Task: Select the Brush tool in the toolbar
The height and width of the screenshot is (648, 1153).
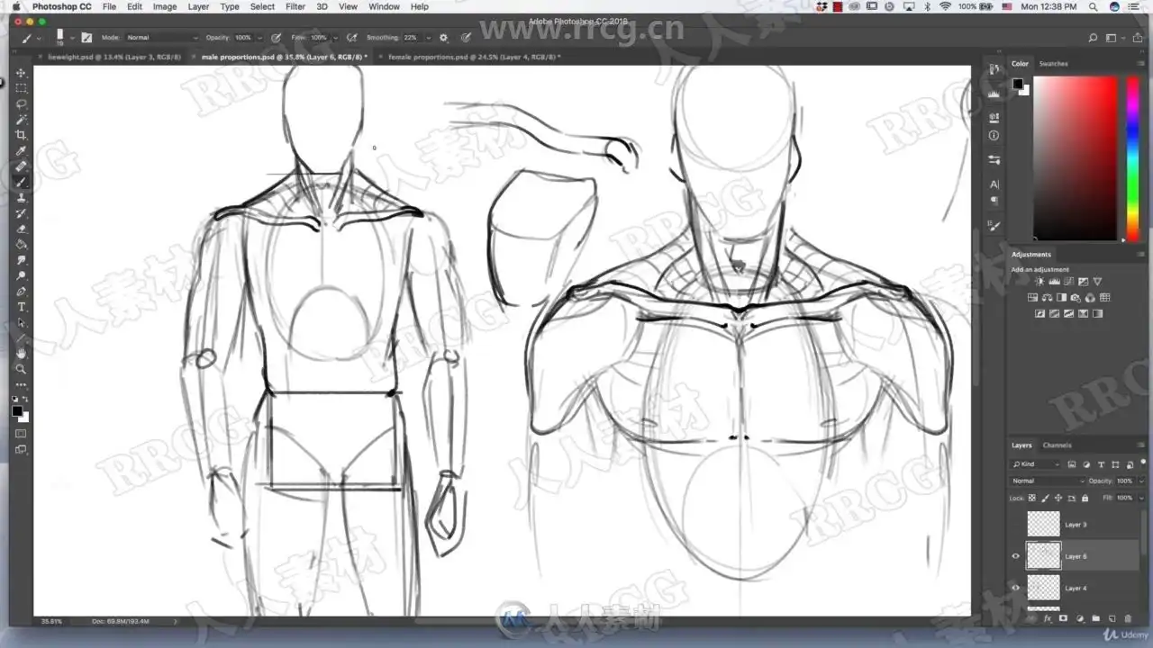Action: pyautogui.click(x=21, y=182)
